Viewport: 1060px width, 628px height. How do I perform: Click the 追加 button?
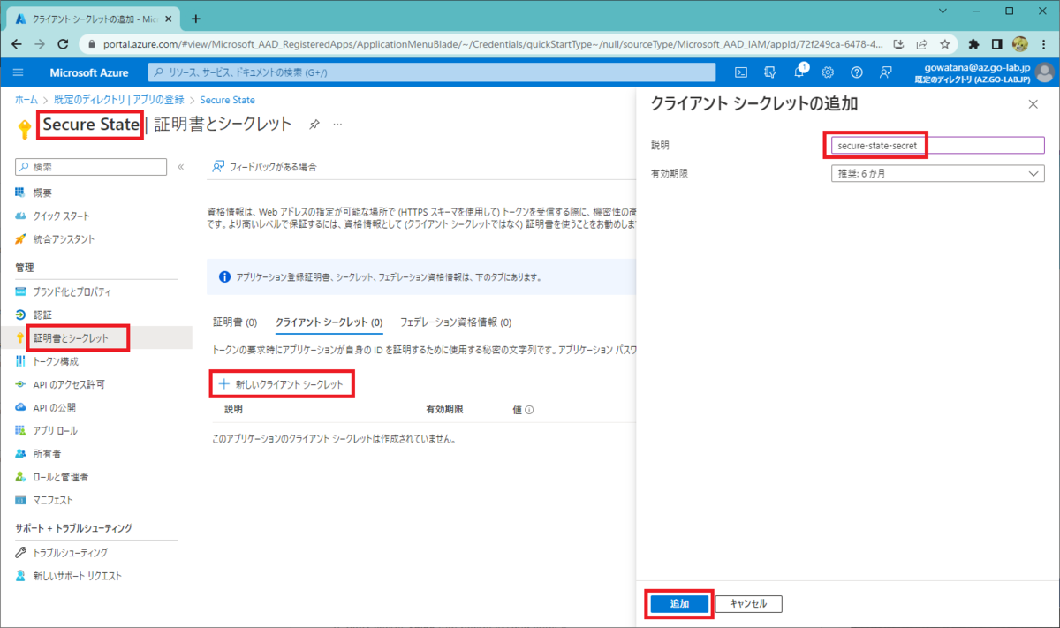click(679, 604)
